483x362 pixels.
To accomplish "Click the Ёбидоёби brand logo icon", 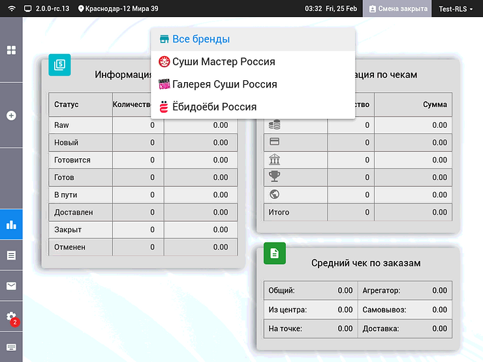I will 164,107.
